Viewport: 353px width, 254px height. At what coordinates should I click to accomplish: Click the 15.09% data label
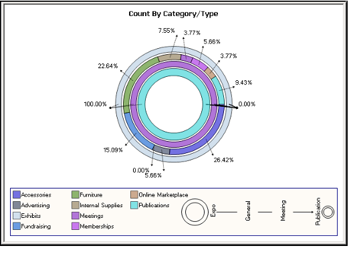[x=113, y=150]
